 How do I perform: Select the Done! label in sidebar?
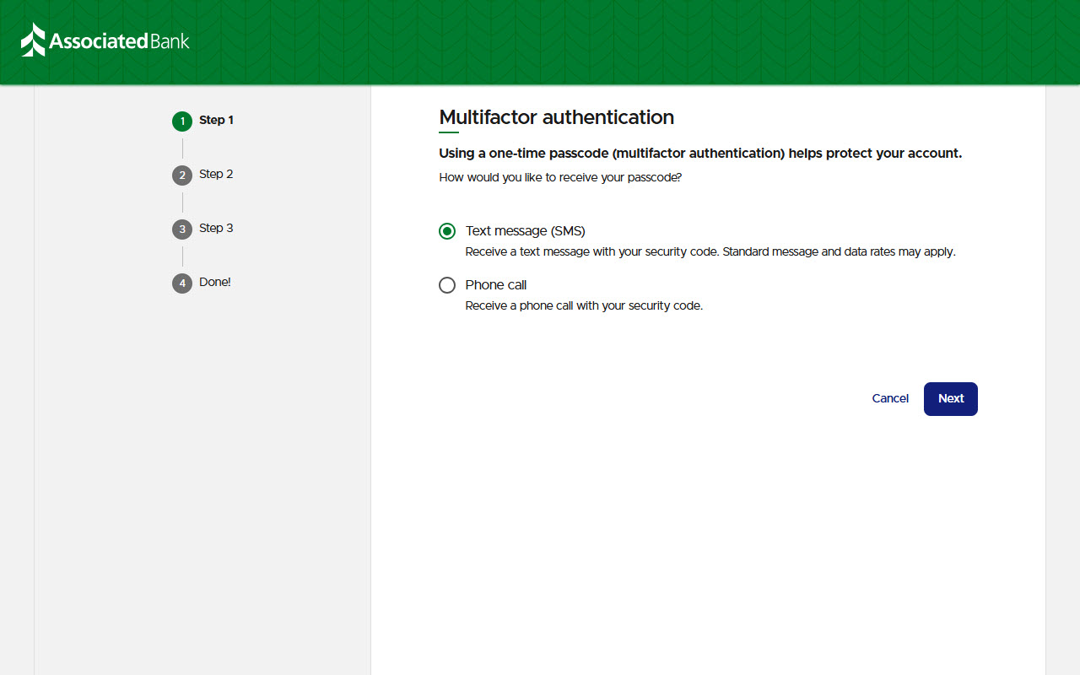214,282
